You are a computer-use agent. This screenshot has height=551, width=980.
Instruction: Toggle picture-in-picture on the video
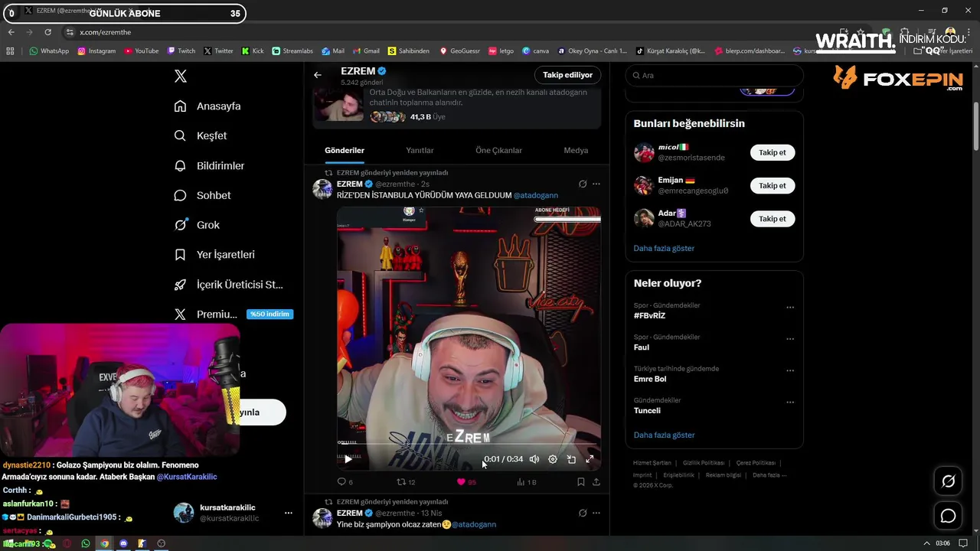tap(571, 459)
